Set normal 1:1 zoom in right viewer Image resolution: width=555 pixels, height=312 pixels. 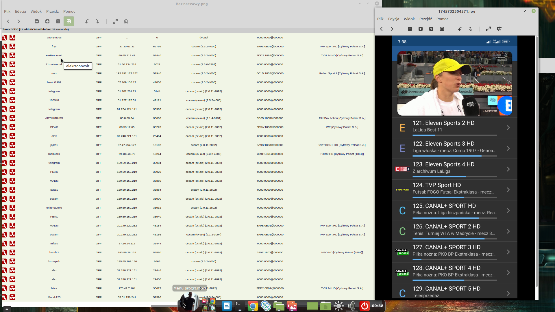tap(431, 29)
